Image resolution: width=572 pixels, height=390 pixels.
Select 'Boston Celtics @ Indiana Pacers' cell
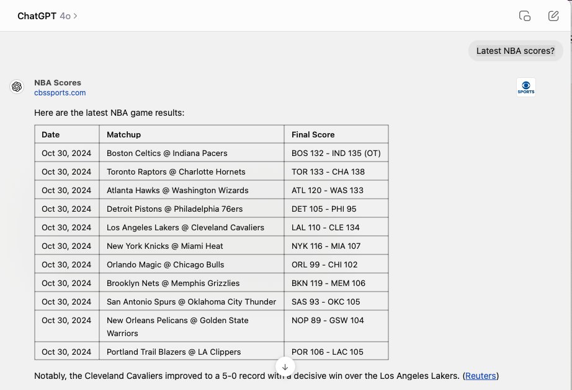[192, 153]
